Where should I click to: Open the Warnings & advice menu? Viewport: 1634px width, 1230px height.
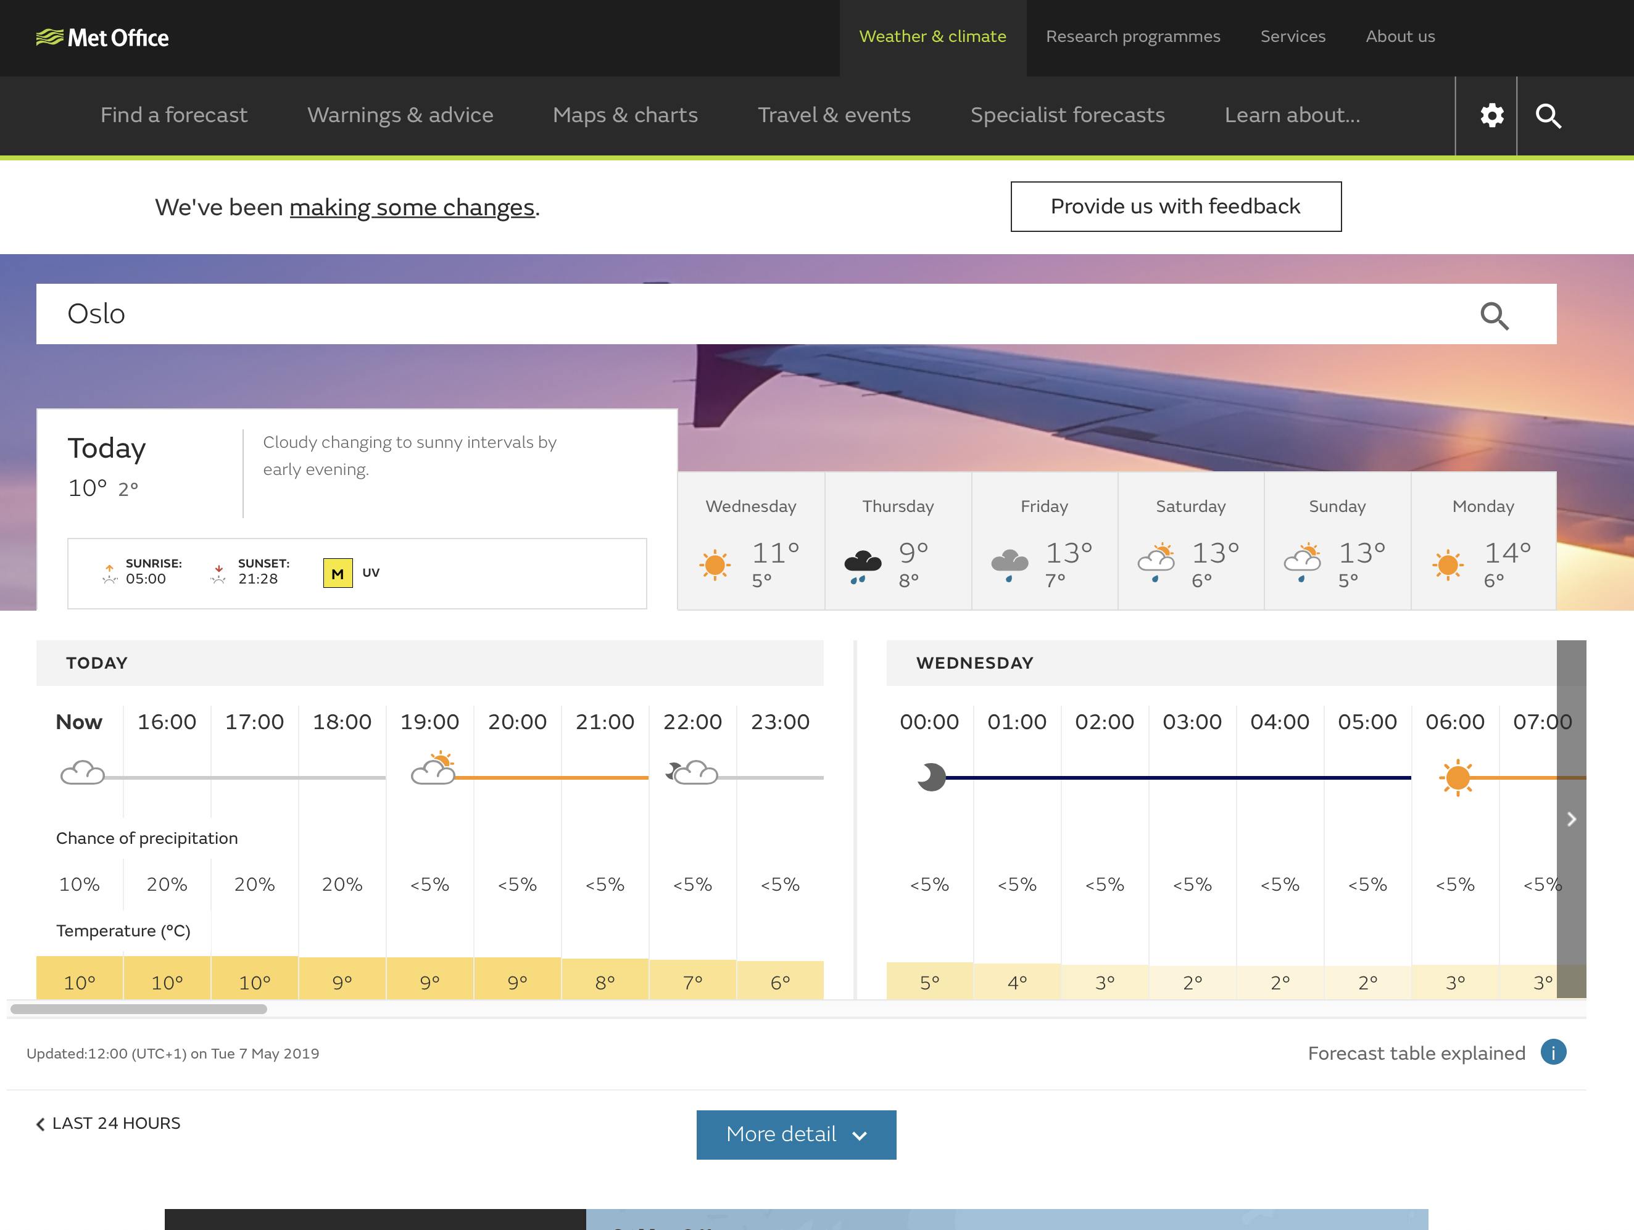pos(400,115)
